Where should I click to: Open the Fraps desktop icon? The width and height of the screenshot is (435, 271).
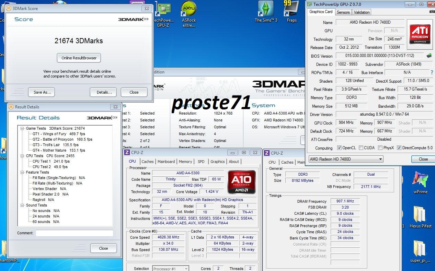[291, 12]
